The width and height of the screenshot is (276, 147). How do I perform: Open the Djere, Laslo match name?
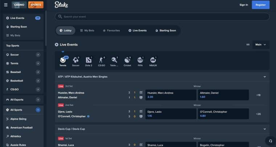pos(65,112)
